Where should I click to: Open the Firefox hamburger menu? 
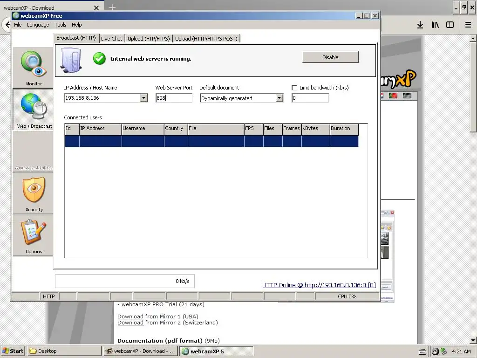point(468,25)
